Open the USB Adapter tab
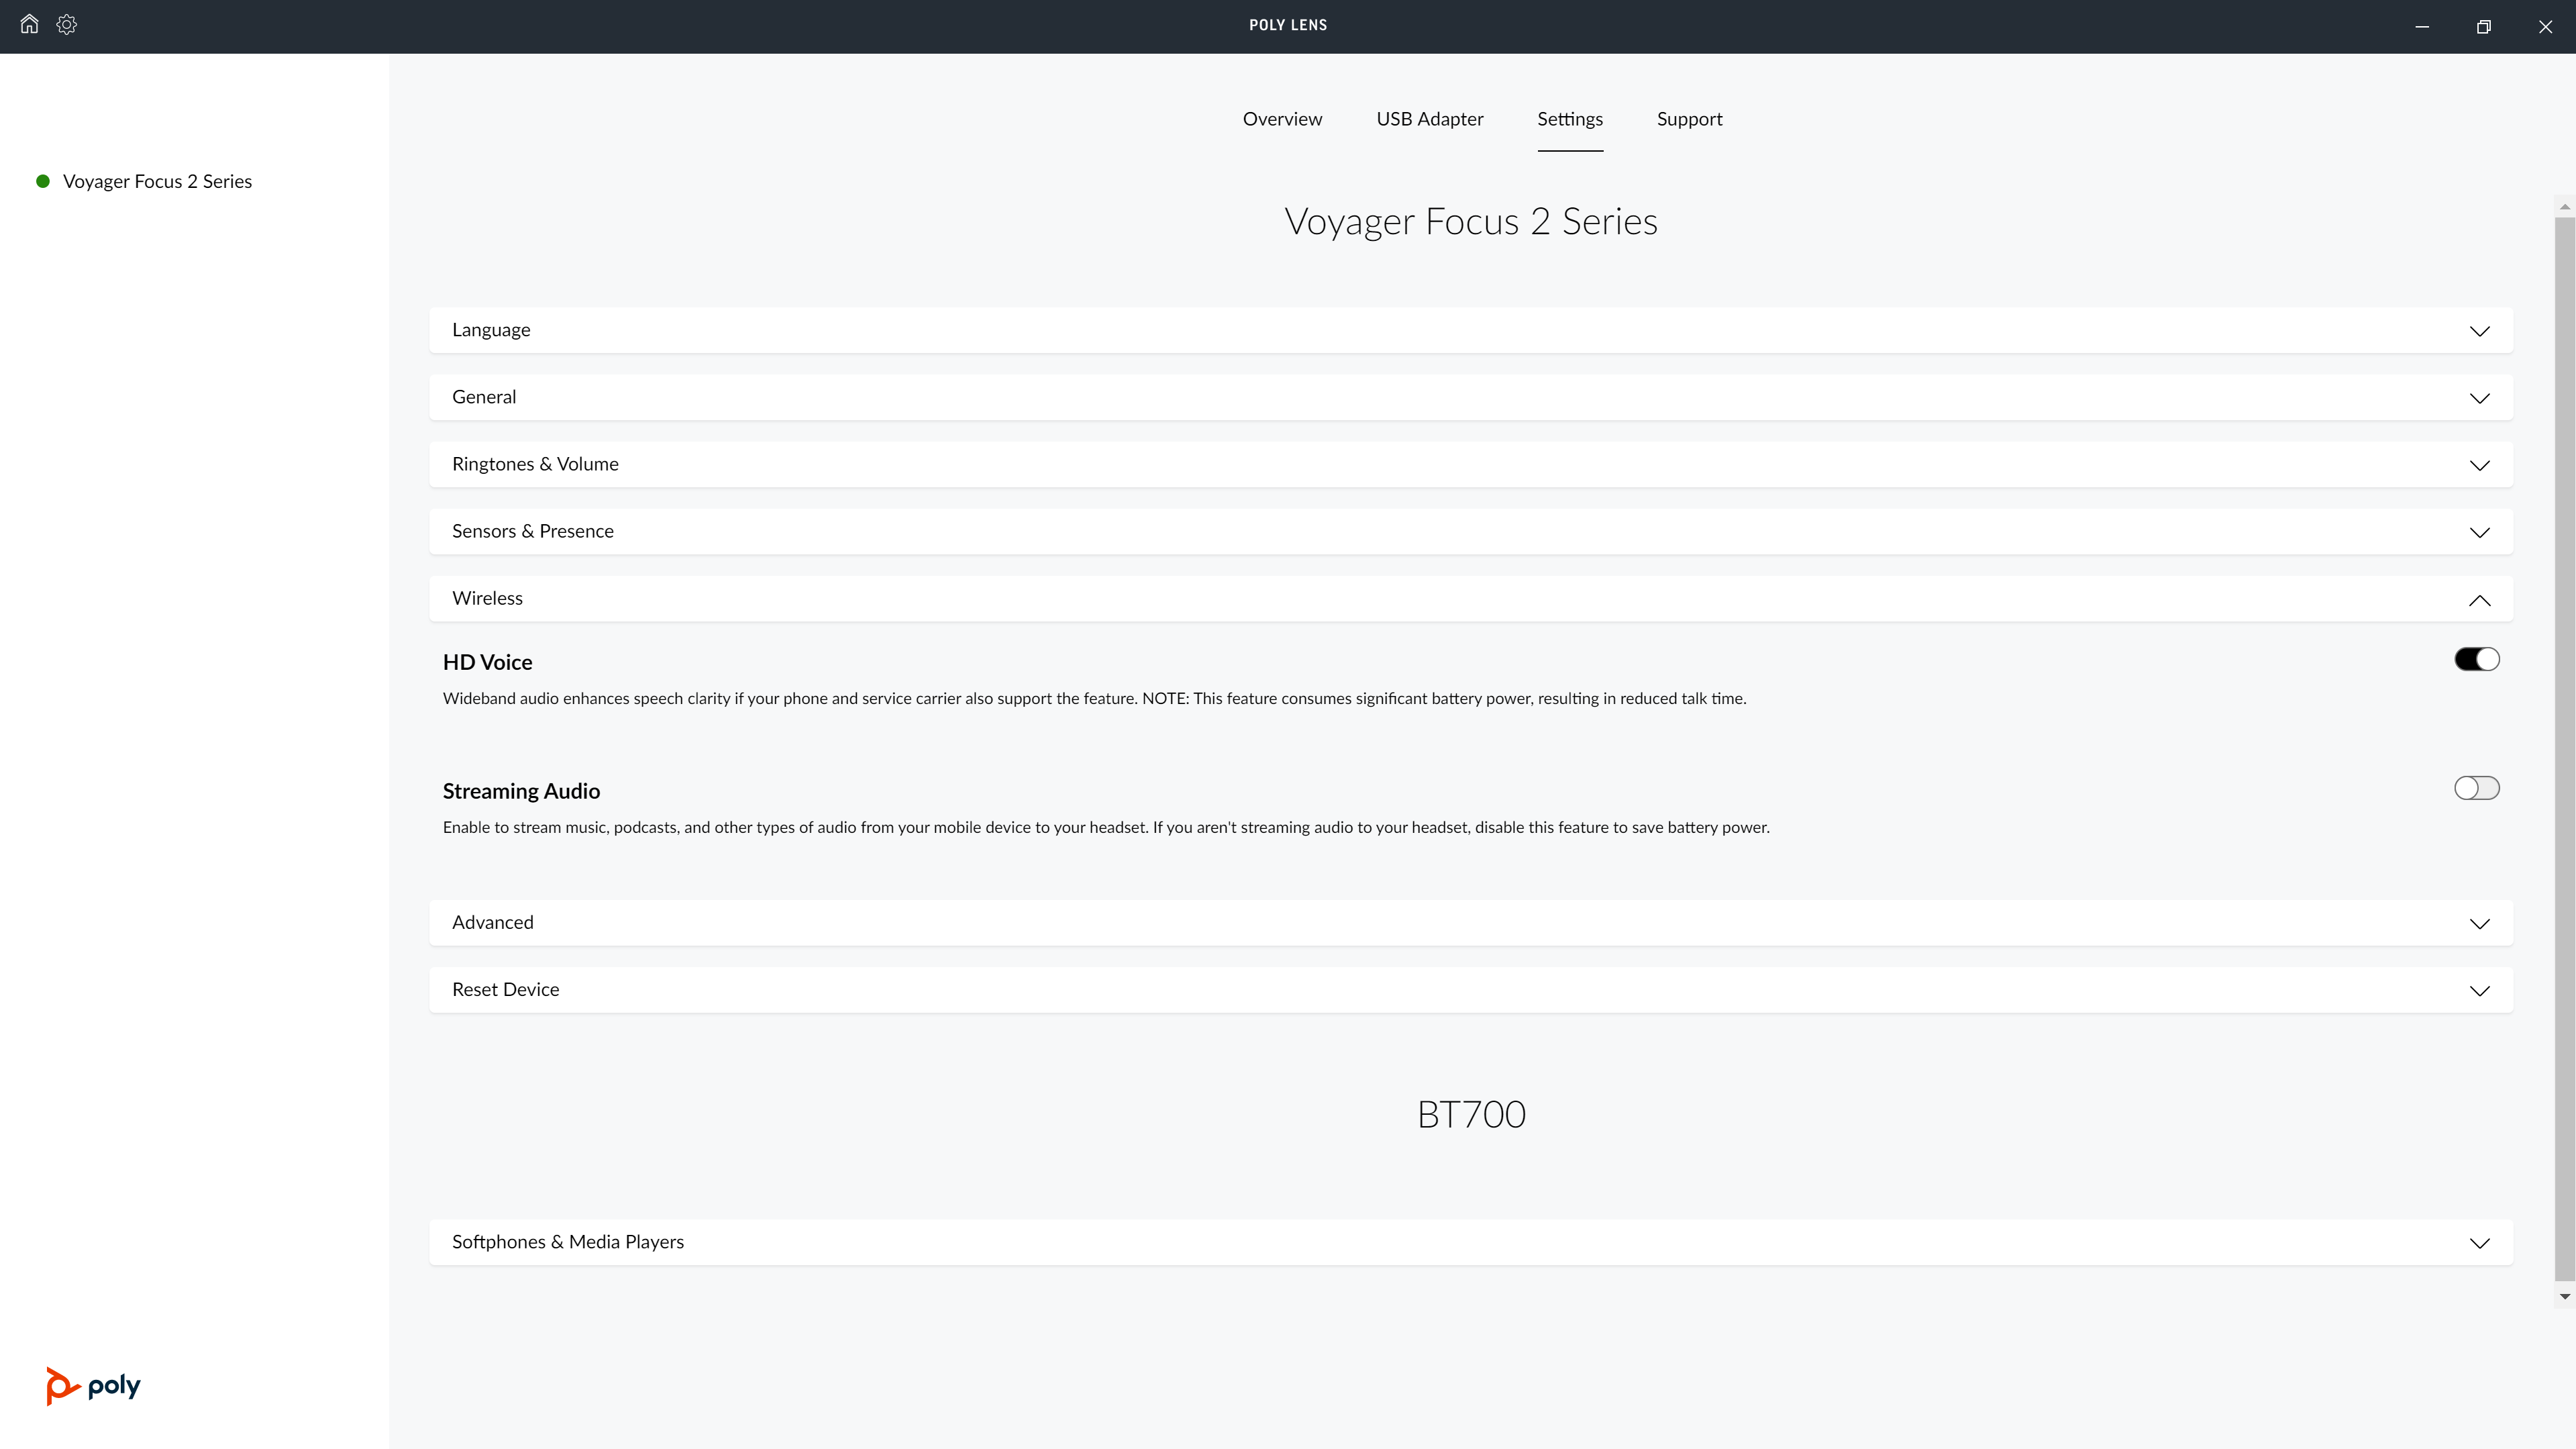 1429,119
